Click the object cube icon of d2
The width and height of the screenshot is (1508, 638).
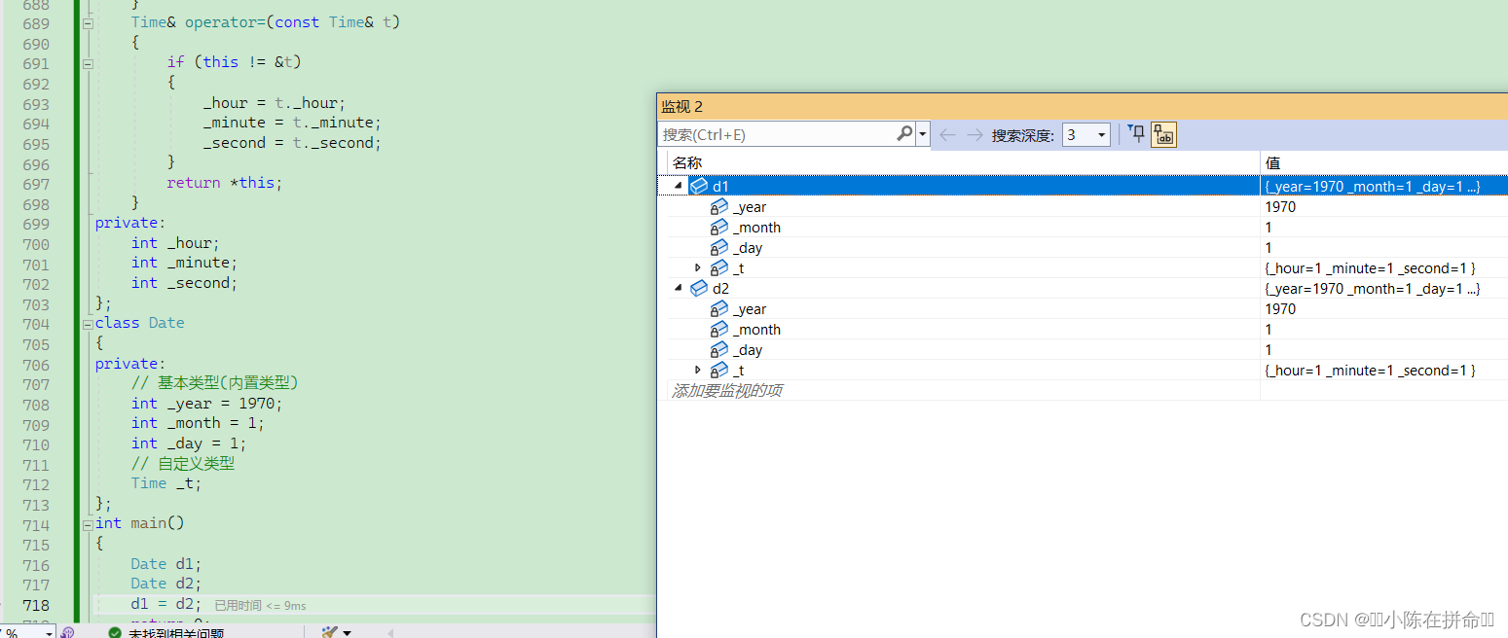699,288
